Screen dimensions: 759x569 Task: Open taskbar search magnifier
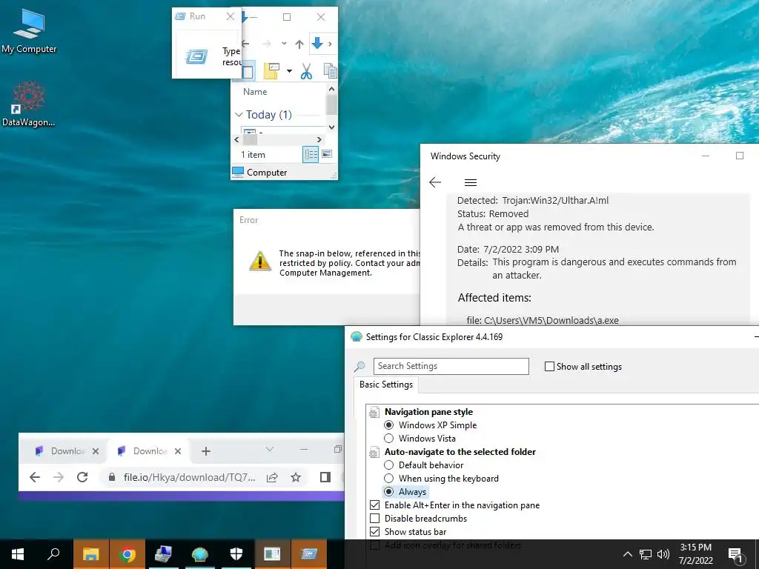(x=53, y=554)
